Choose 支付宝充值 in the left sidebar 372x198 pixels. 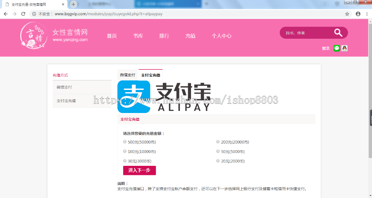pyautogui.click(x=82, y=101)
